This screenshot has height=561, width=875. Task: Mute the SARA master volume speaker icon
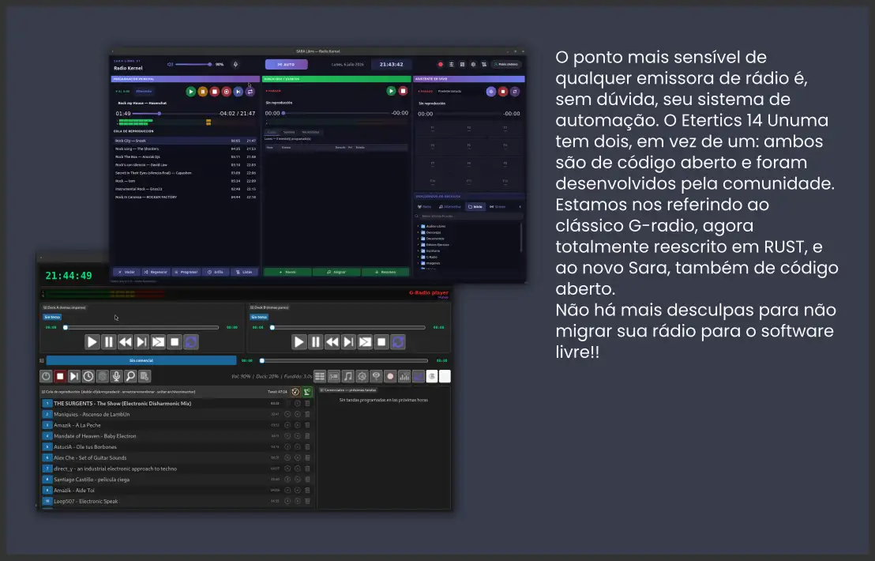click(x=171, y=64)
